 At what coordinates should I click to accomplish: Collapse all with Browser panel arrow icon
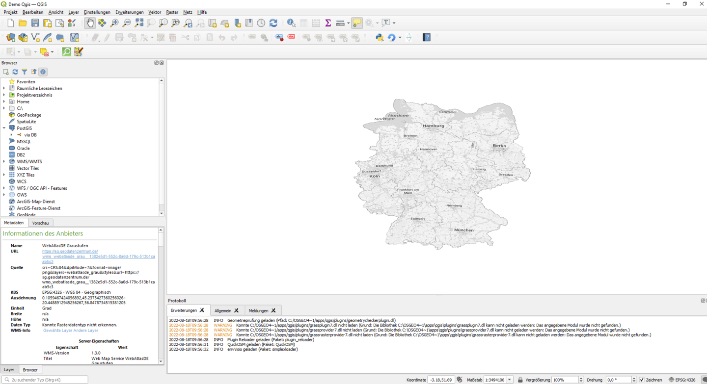[x=34, y=72]
